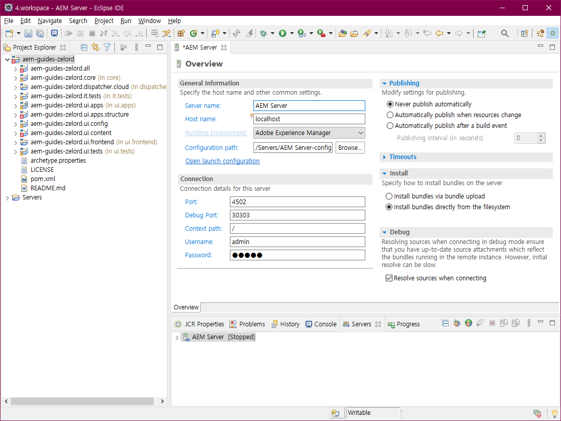
Task: Switch to the JCR Properties tab
Action: point(199,324)
